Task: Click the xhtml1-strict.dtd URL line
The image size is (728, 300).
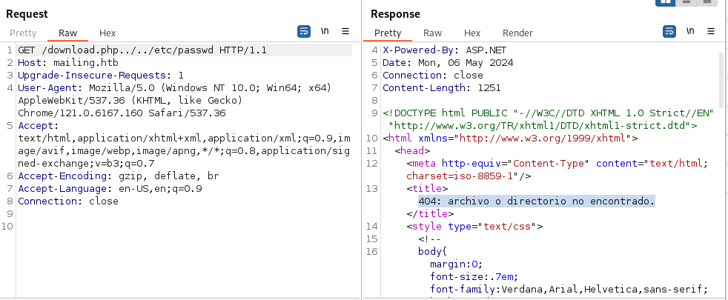Action: click(x=543, y=125)
